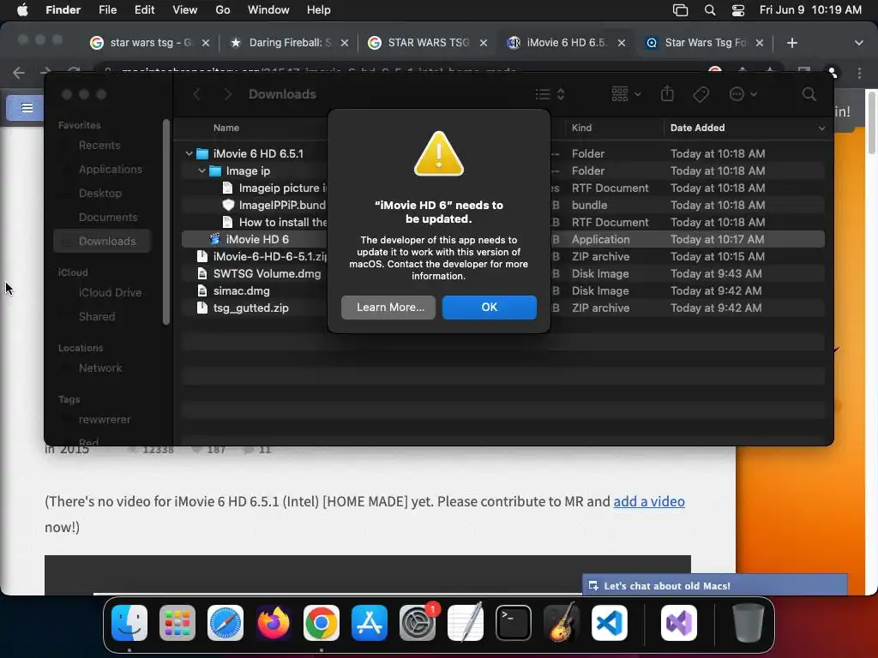The image size is (878, 658).
Task: Open the Help menu
Action: click(x=319, y=9)
